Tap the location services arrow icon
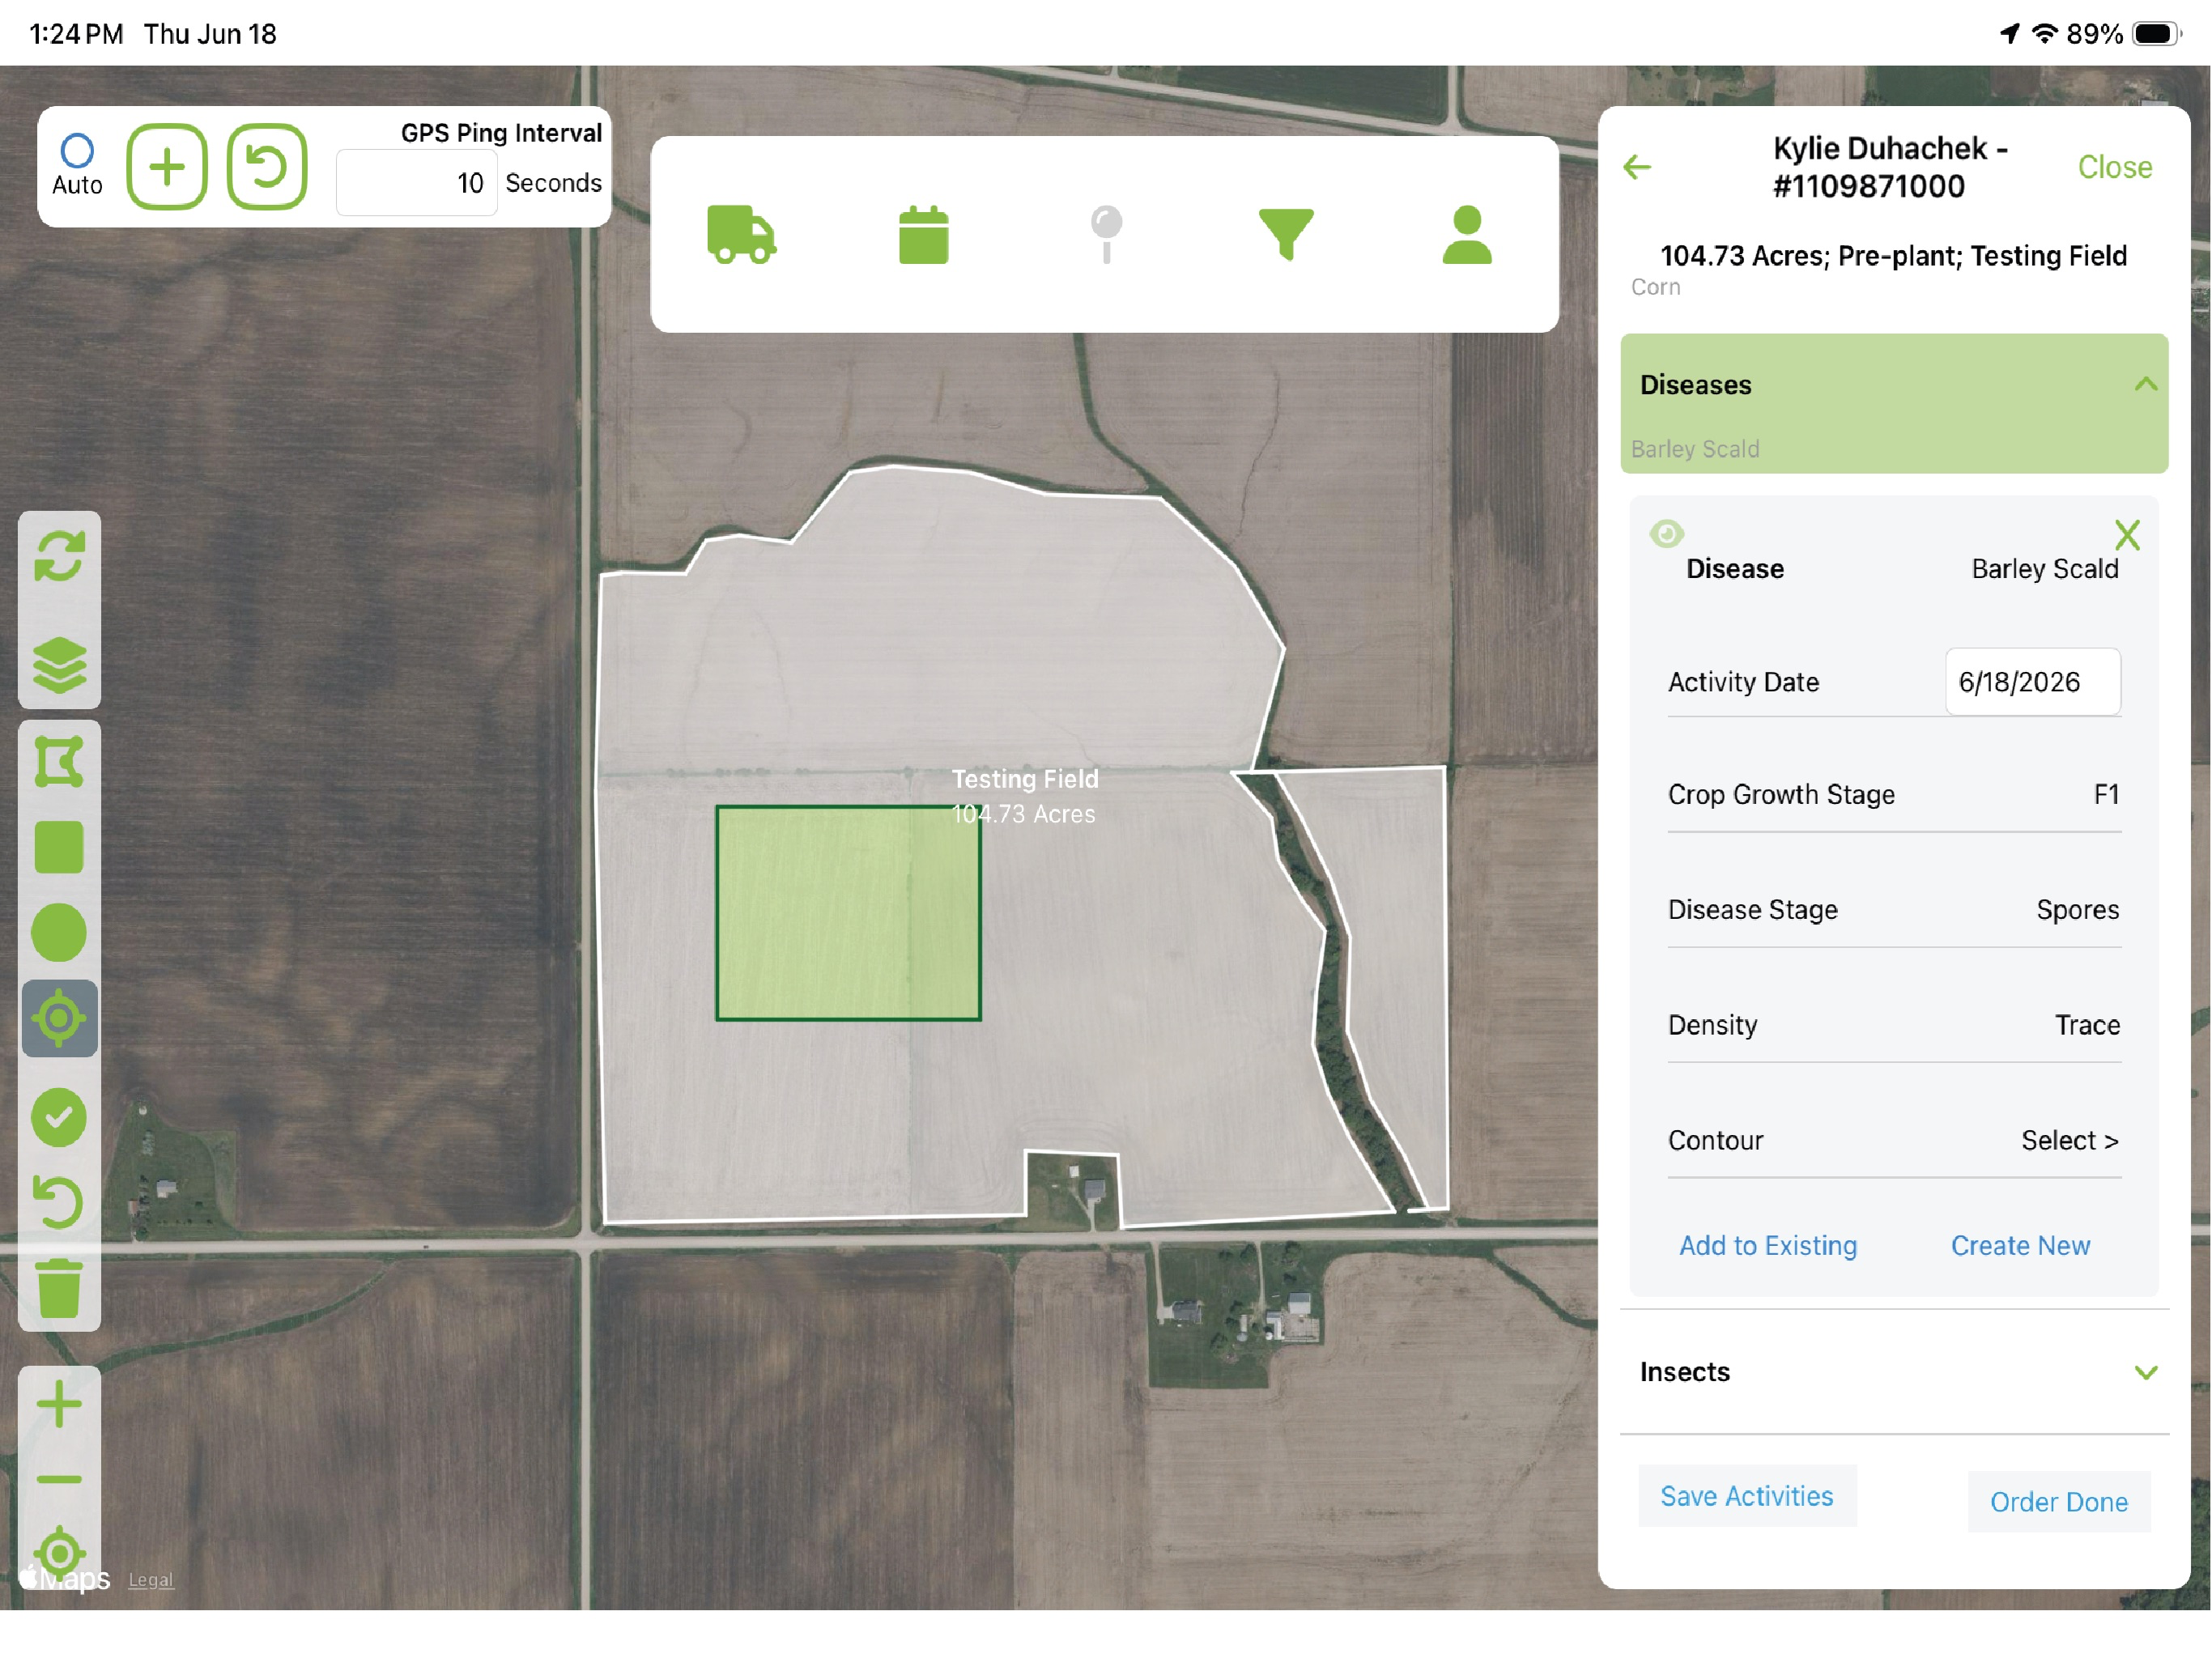This screenshot has height=1658, width=2212. 2010,33
